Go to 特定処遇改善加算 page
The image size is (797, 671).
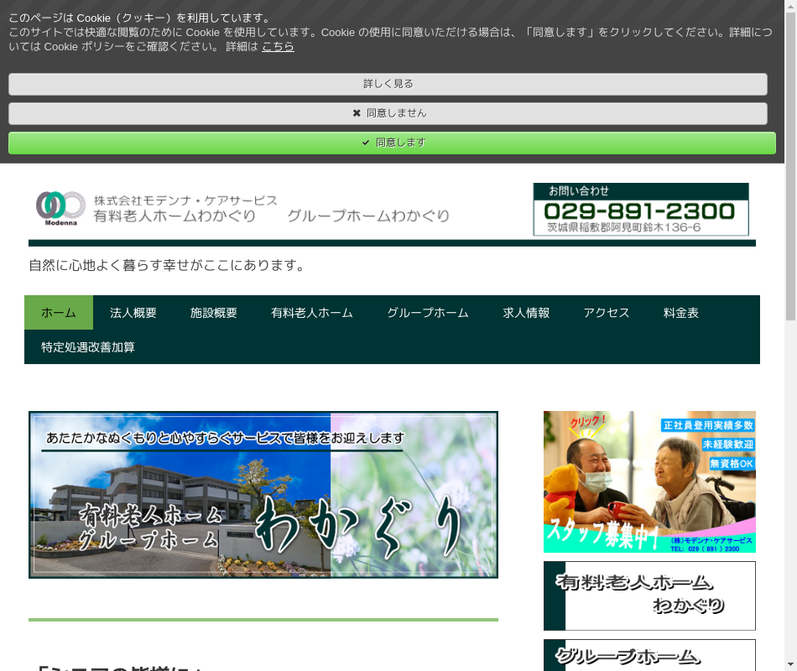[88, 347]
